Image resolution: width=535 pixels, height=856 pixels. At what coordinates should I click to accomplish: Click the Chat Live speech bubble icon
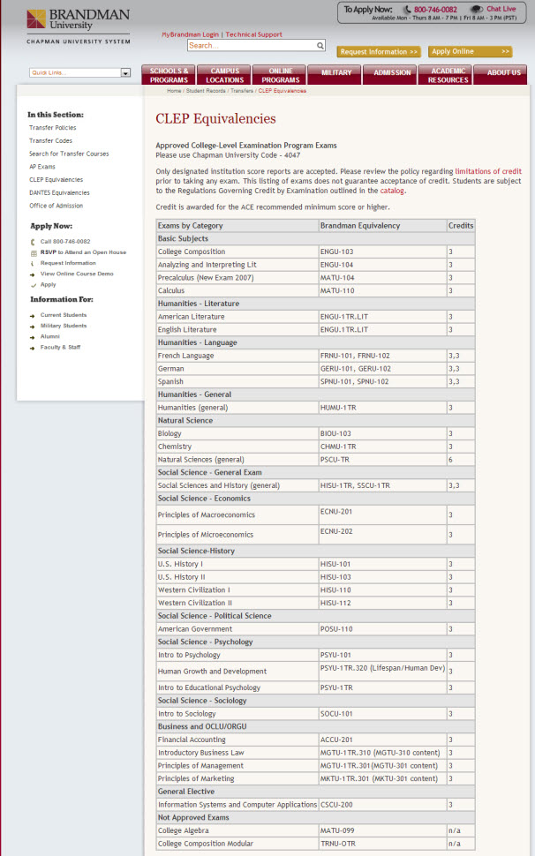pos(477,10)
